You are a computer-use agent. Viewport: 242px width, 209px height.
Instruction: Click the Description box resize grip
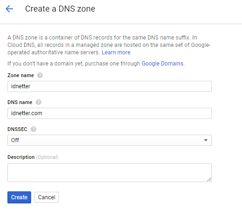pyautogui.click(x=209, y=179)
